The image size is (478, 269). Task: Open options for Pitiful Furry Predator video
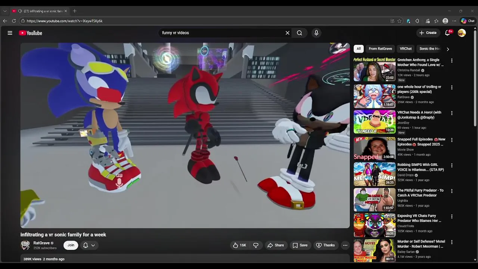tap(452, 191)
